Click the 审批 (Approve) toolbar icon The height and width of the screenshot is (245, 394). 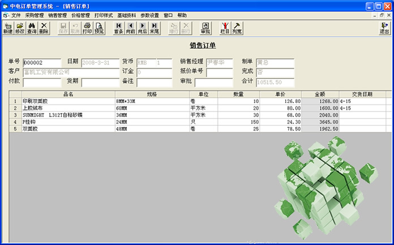[x=205, y=28]
